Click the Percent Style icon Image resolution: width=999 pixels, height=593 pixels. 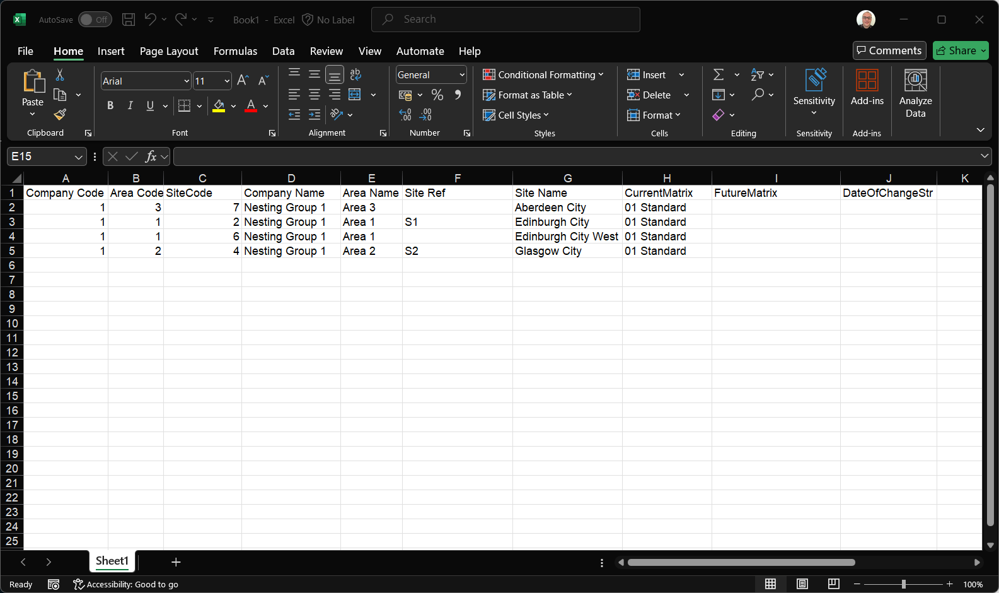(437, 95)
